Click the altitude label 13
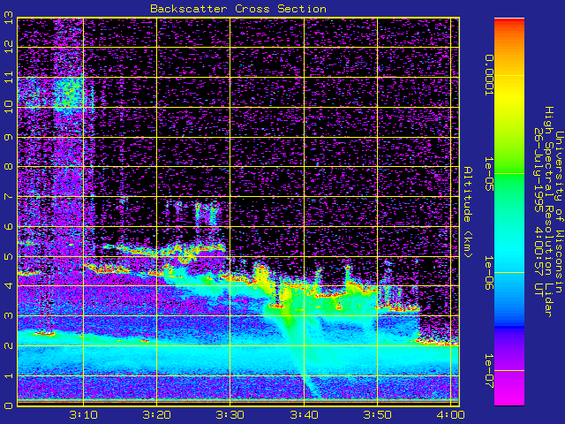565x424 pixels. (8, 18)
